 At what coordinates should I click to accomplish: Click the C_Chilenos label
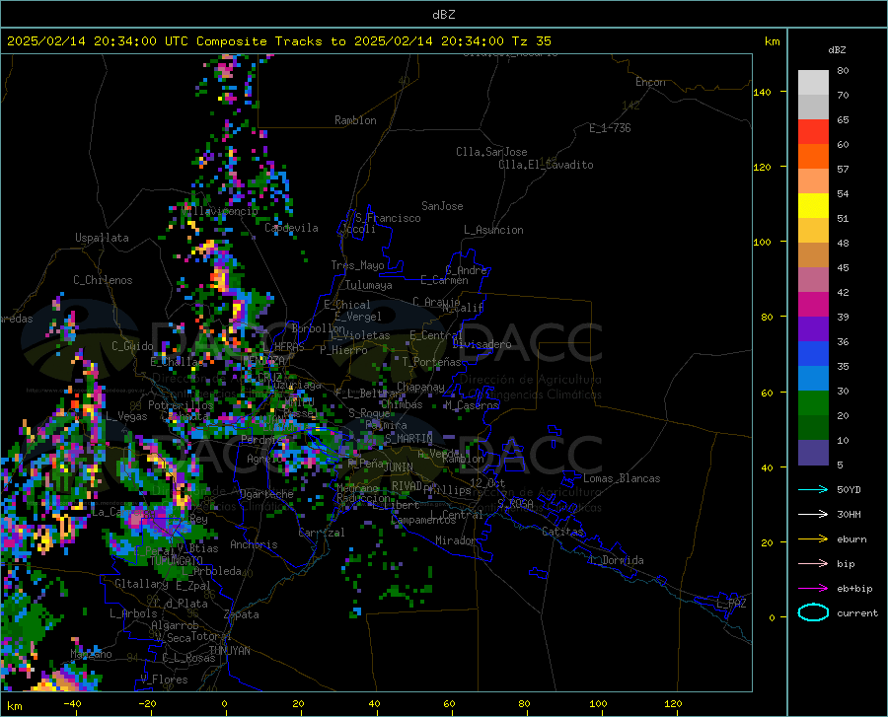103,280
